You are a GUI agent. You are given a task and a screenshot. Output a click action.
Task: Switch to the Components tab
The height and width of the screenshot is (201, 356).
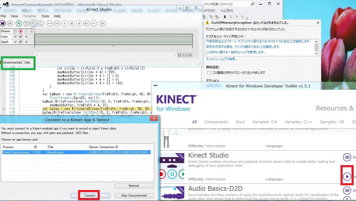tap(216, 122)
